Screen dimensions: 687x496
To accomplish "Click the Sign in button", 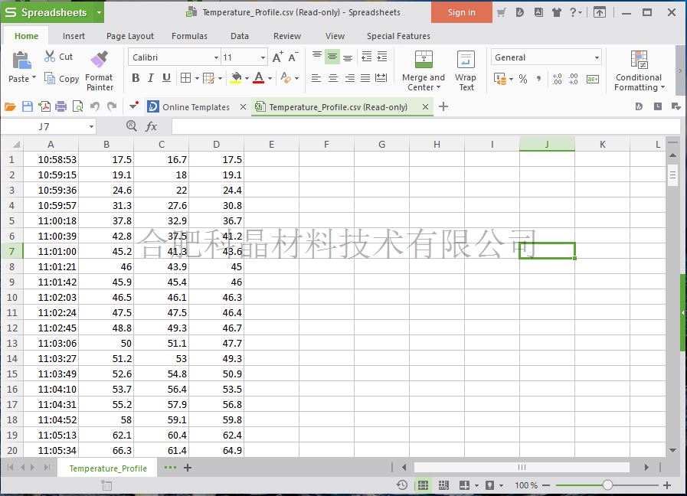I will point(461,12).
